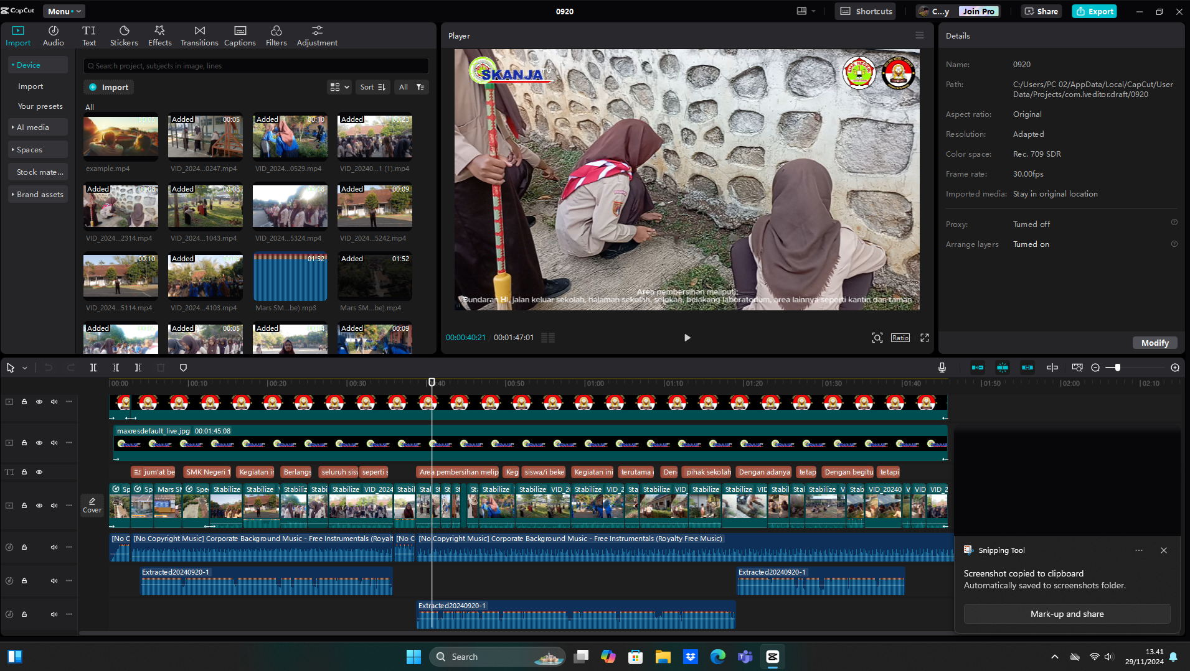The width and height of the screenshot is (1190, 671).
Task: Hide the text caption track using eye icon
Action: tap(39, 472)
